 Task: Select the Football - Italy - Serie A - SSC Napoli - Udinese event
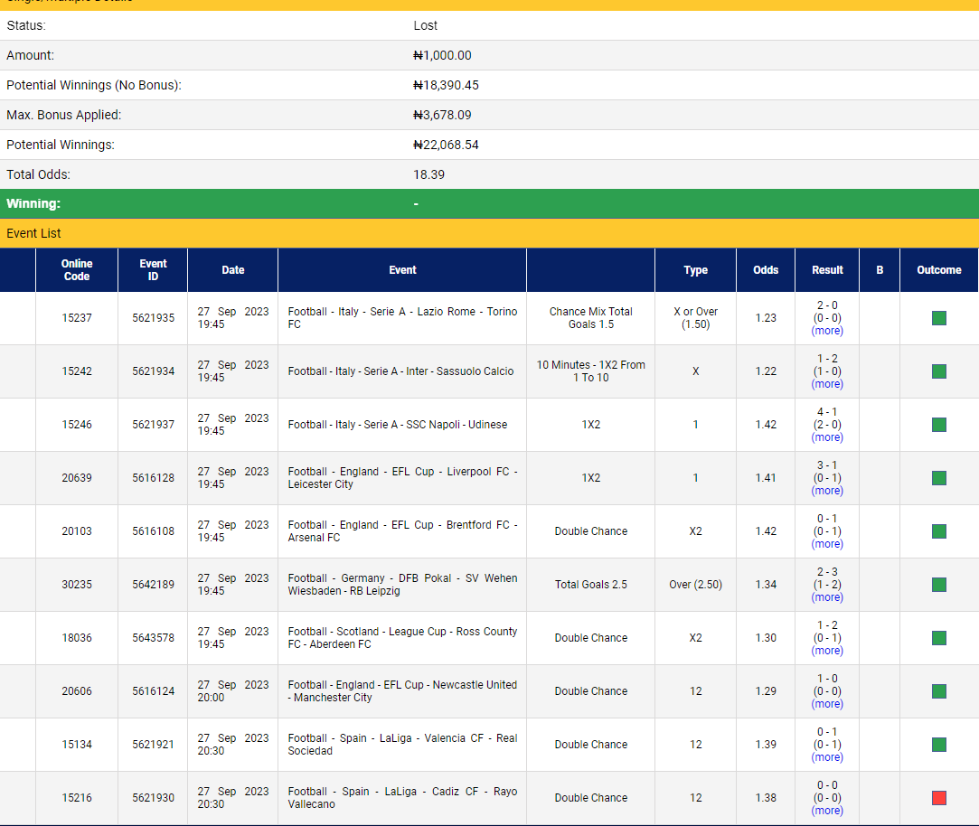pyautogui.click(x=398, y=425)
